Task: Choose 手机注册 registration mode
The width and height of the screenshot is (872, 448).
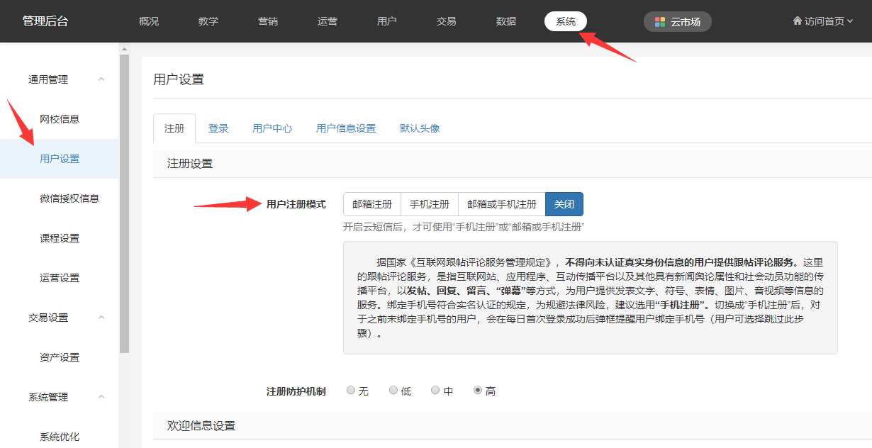Action: (x=430, y=204)
